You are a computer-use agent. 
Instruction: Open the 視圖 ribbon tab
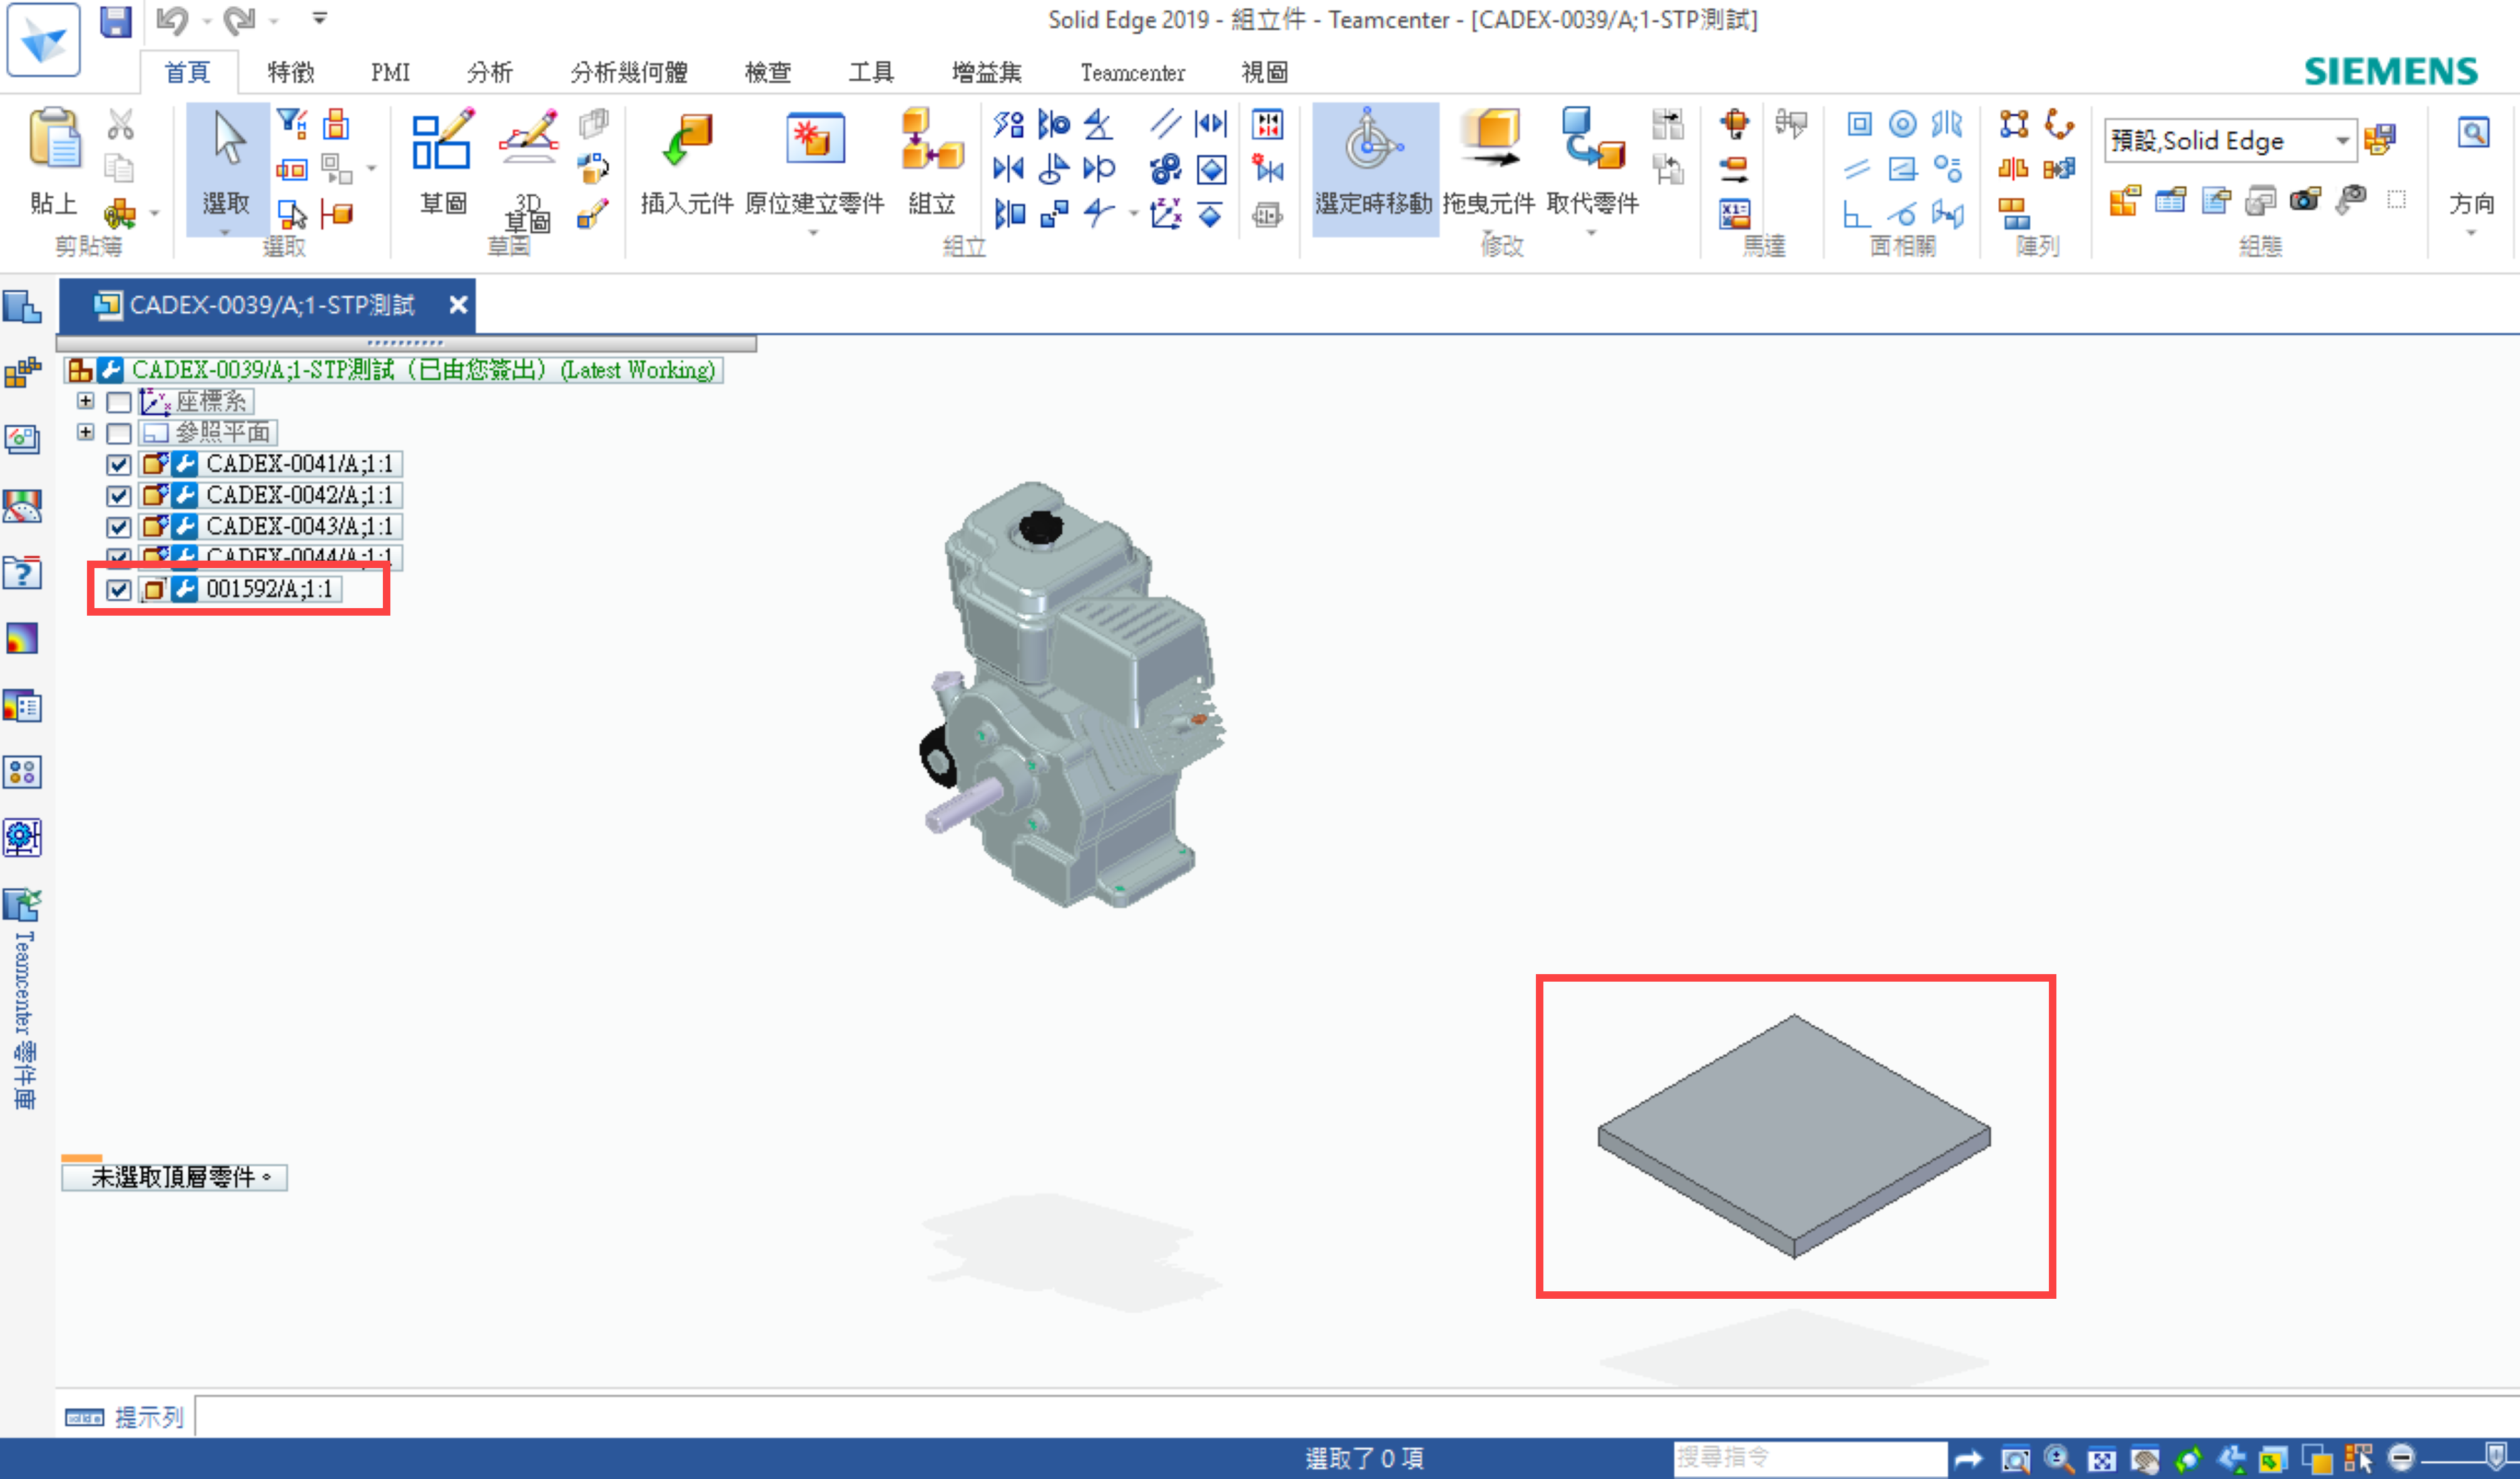(x=1264, y=72)
